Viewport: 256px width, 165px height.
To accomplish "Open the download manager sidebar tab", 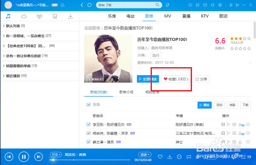I will coord(70,16).
